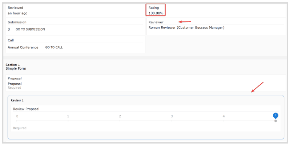Set Review Proposal slider to 0
The width and height of the screenshot is (290, 145).
pos(17,121)
